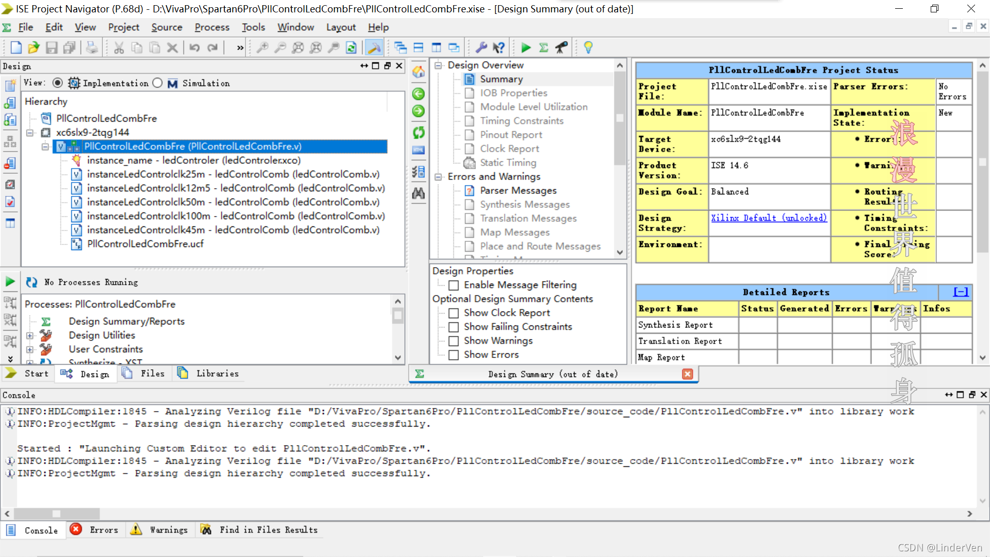Open the Process menu
Screen dimensions: 990x557
(x=211, y=27)
